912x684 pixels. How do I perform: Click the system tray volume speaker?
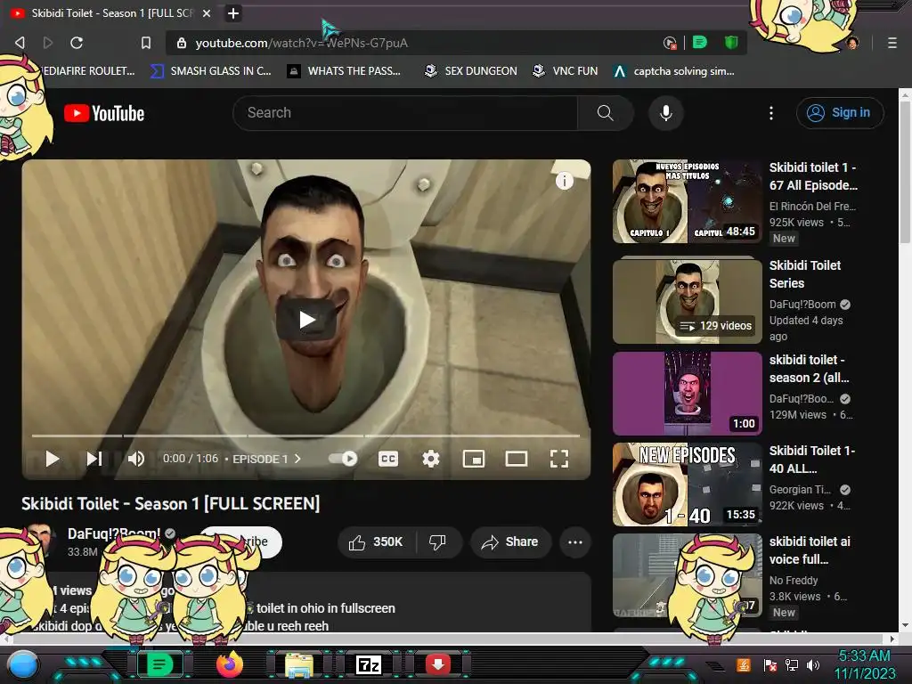813,664
